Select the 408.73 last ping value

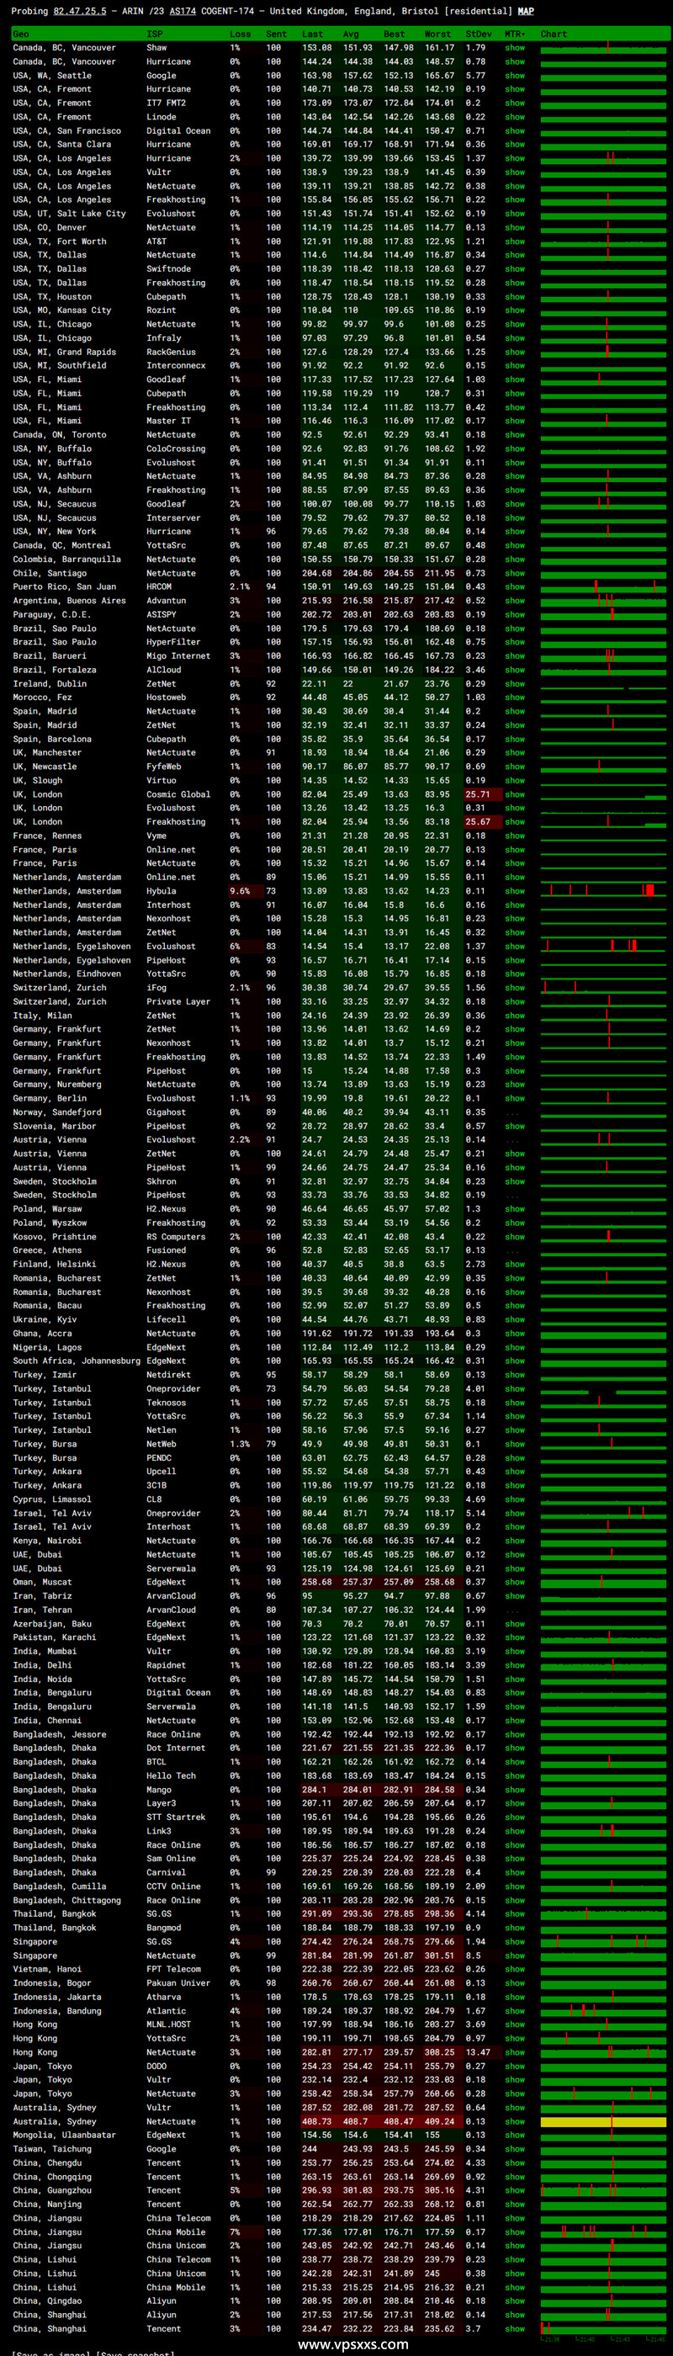(316, 2122)
